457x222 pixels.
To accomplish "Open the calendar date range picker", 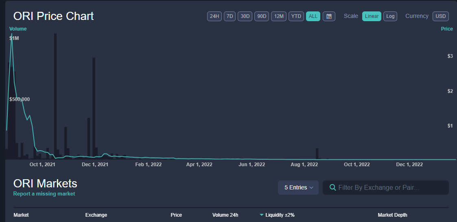I will click(329, 16).
